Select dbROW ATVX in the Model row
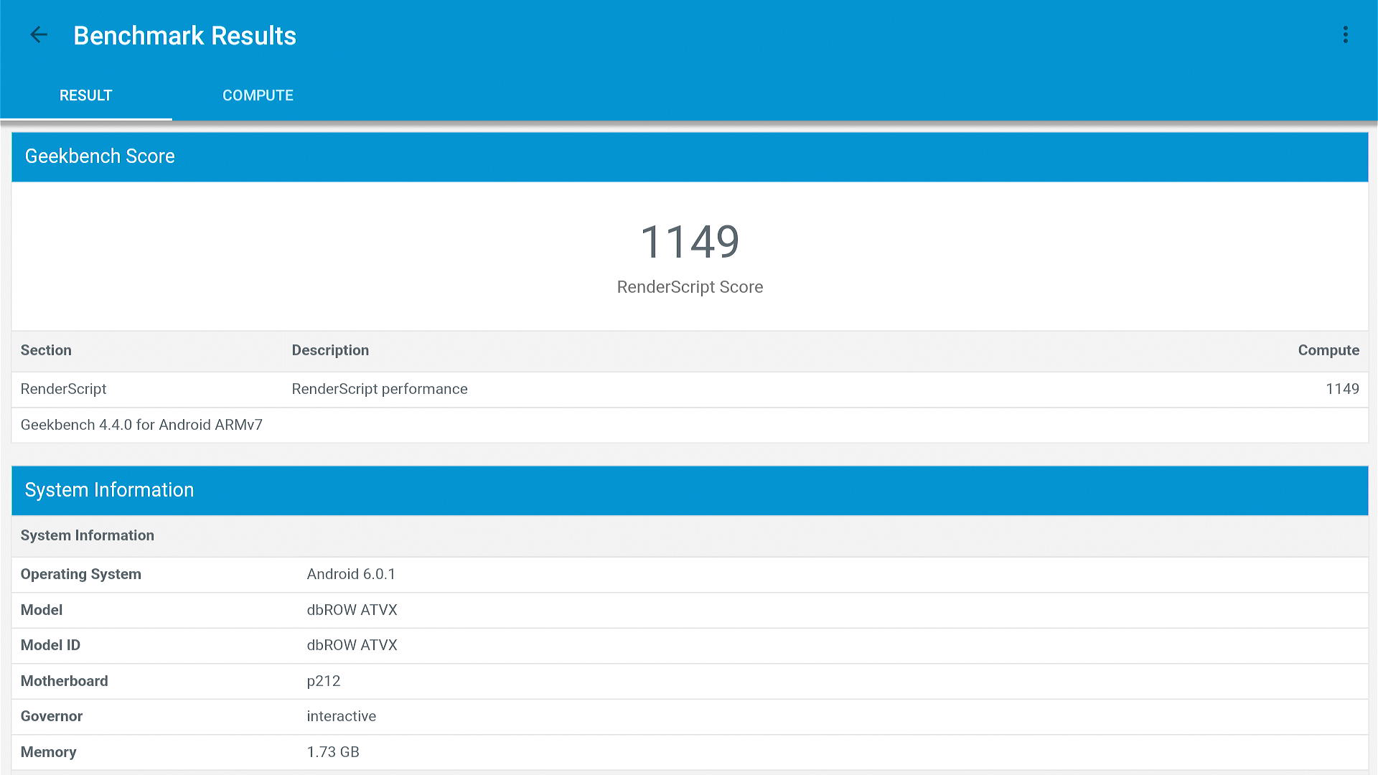The image size is (1378, 775). (x=352, y=610)
